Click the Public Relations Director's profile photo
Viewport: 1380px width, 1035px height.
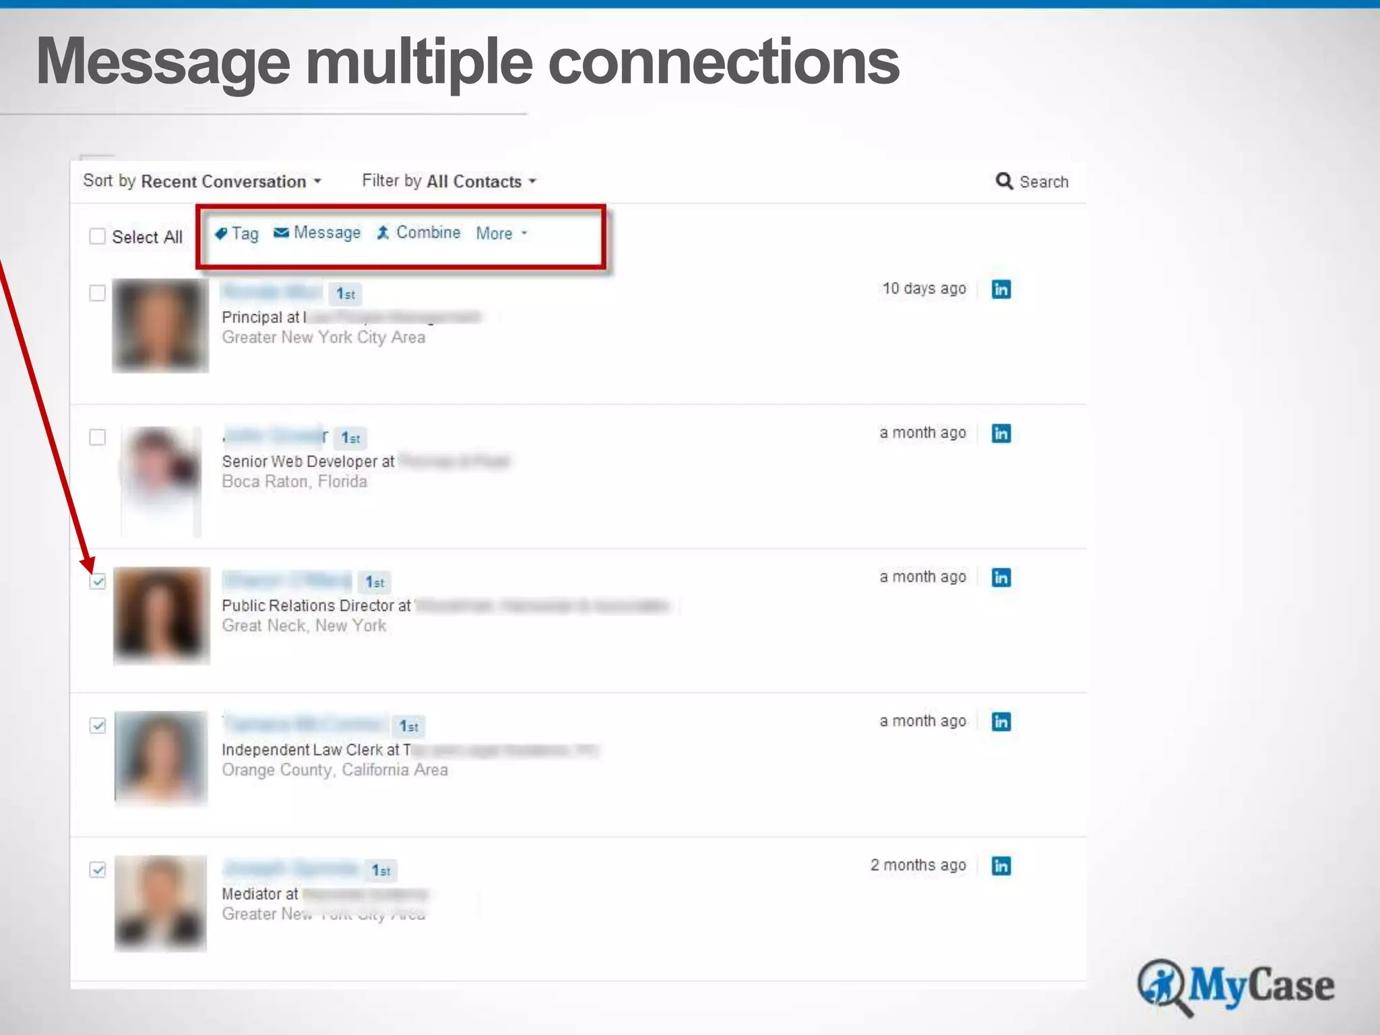click(162, 615)
